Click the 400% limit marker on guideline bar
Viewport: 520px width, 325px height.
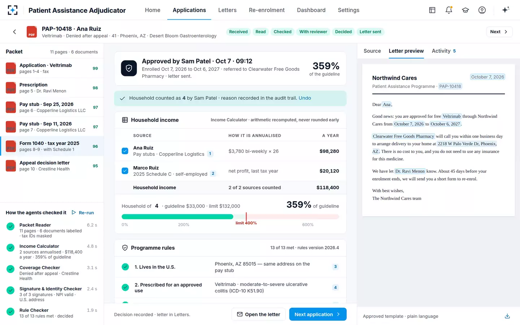point(246,217)
